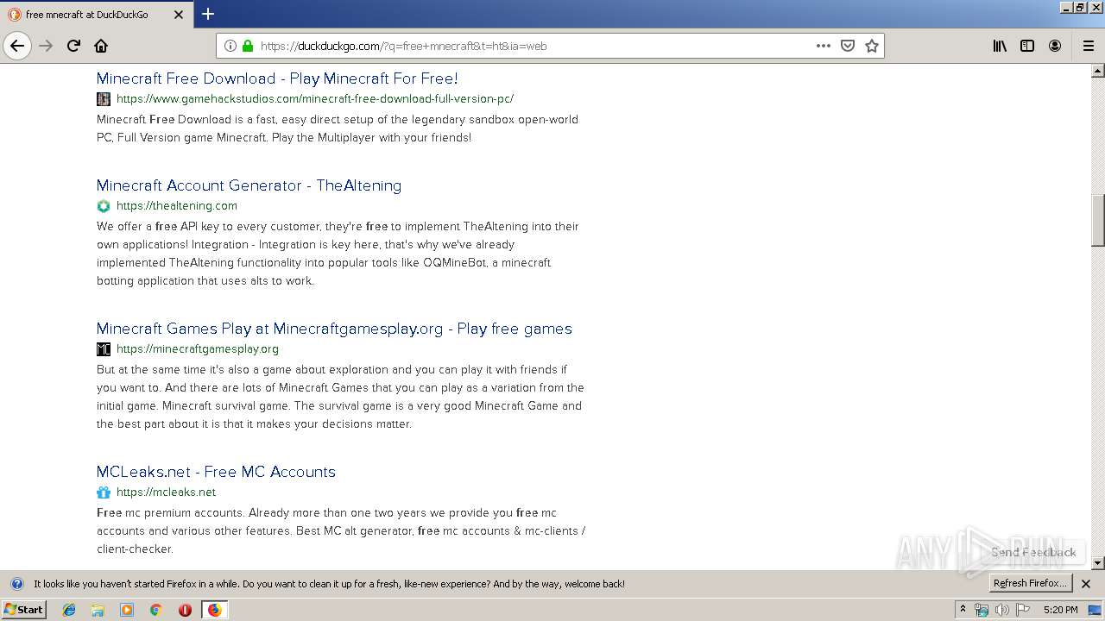The image size is (1105, 621).
Task: Reload the current page
Action: pos(73,46)
